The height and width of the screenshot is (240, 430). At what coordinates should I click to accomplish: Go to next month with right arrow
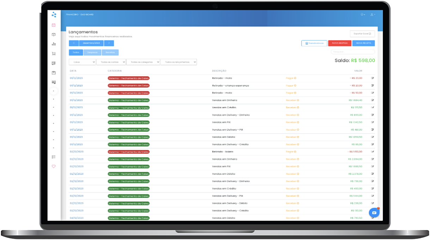[x=109, y=43]
